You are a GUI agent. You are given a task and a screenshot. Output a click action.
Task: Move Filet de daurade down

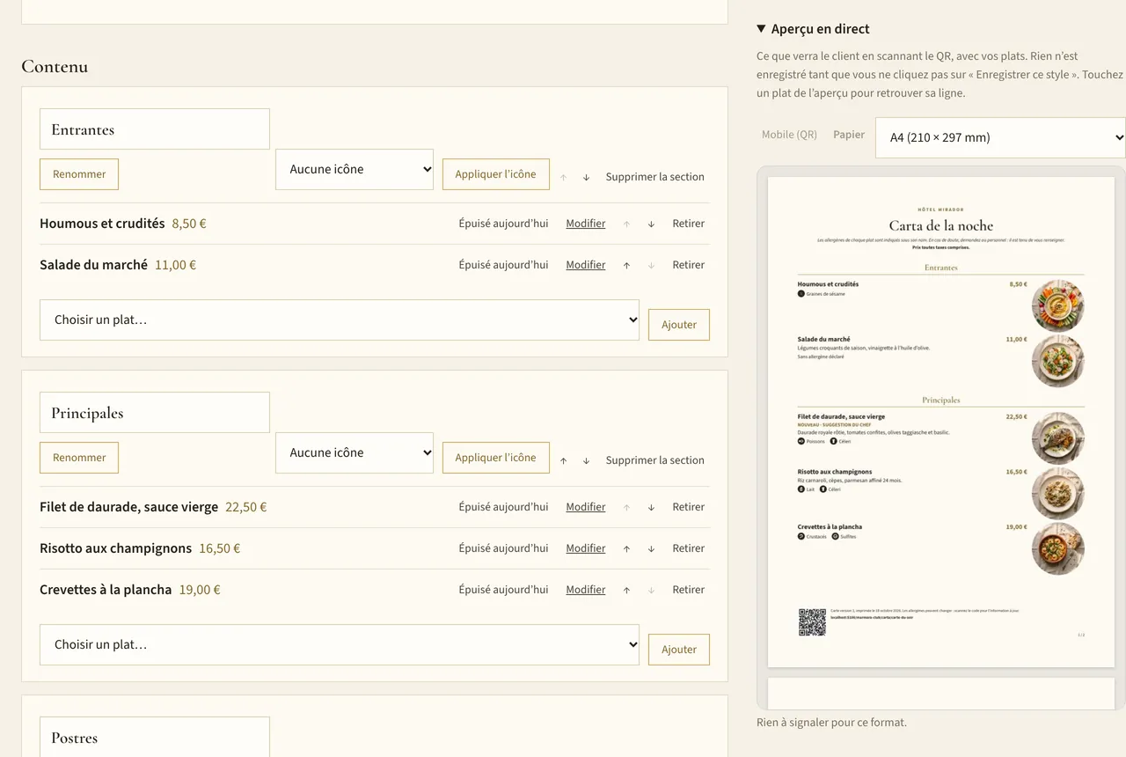[x=651, y=507]
